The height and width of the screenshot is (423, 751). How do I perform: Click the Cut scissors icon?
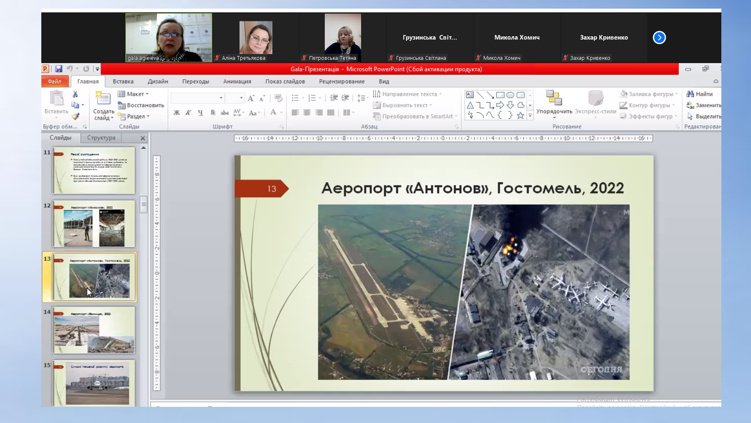75,94
